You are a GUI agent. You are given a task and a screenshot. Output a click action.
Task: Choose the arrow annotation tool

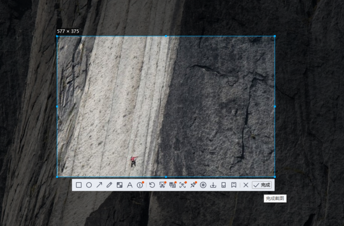tap(99, 185)
